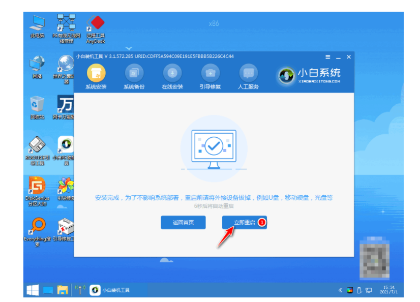Screen dimensions: 420x302
Task: Click the down chevron above the window
Action: (x=129, y=49)
